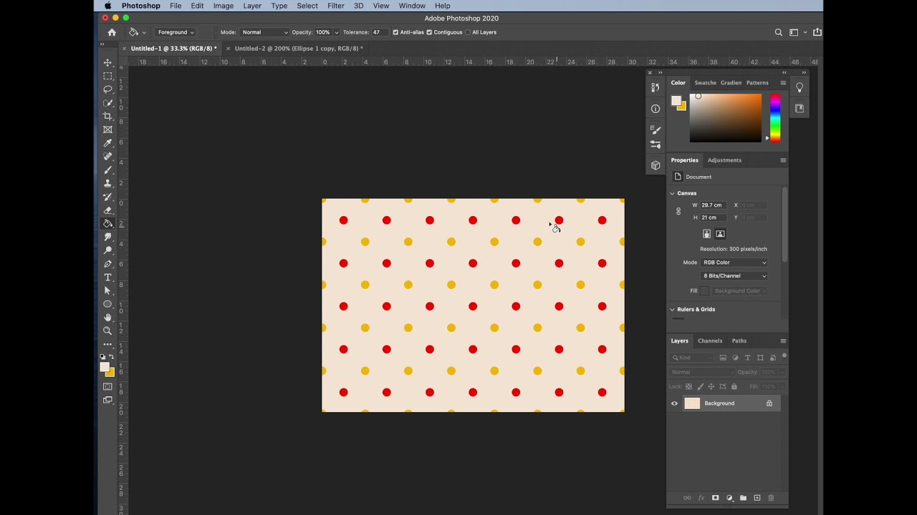Select the Healing Brush tool
This screenshot has width=917, height=515.
[x=107, y=156]
